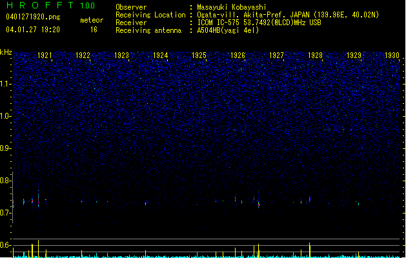
Task: Click the 1923 time axis label
Action: pyautogui.click(x=122, y=55)
